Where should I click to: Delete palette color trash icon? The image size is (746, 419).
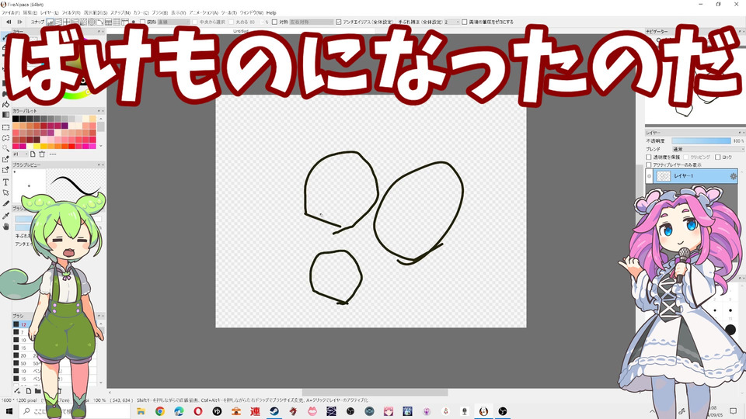(x=42, y=154)
